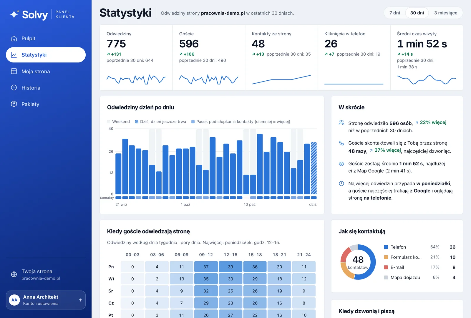Click Śr 09–12 heatmap cell 32

(x=206, y=291)
